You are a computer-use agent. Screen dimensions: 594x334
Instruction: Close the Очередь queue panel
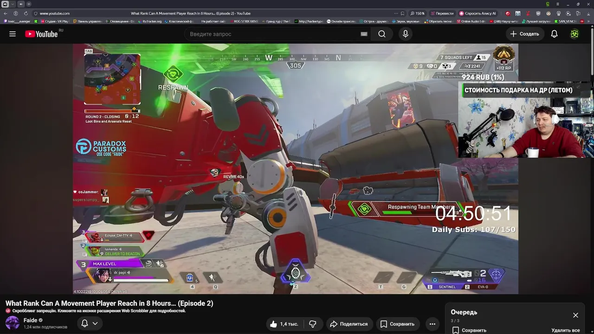point(575,315)
